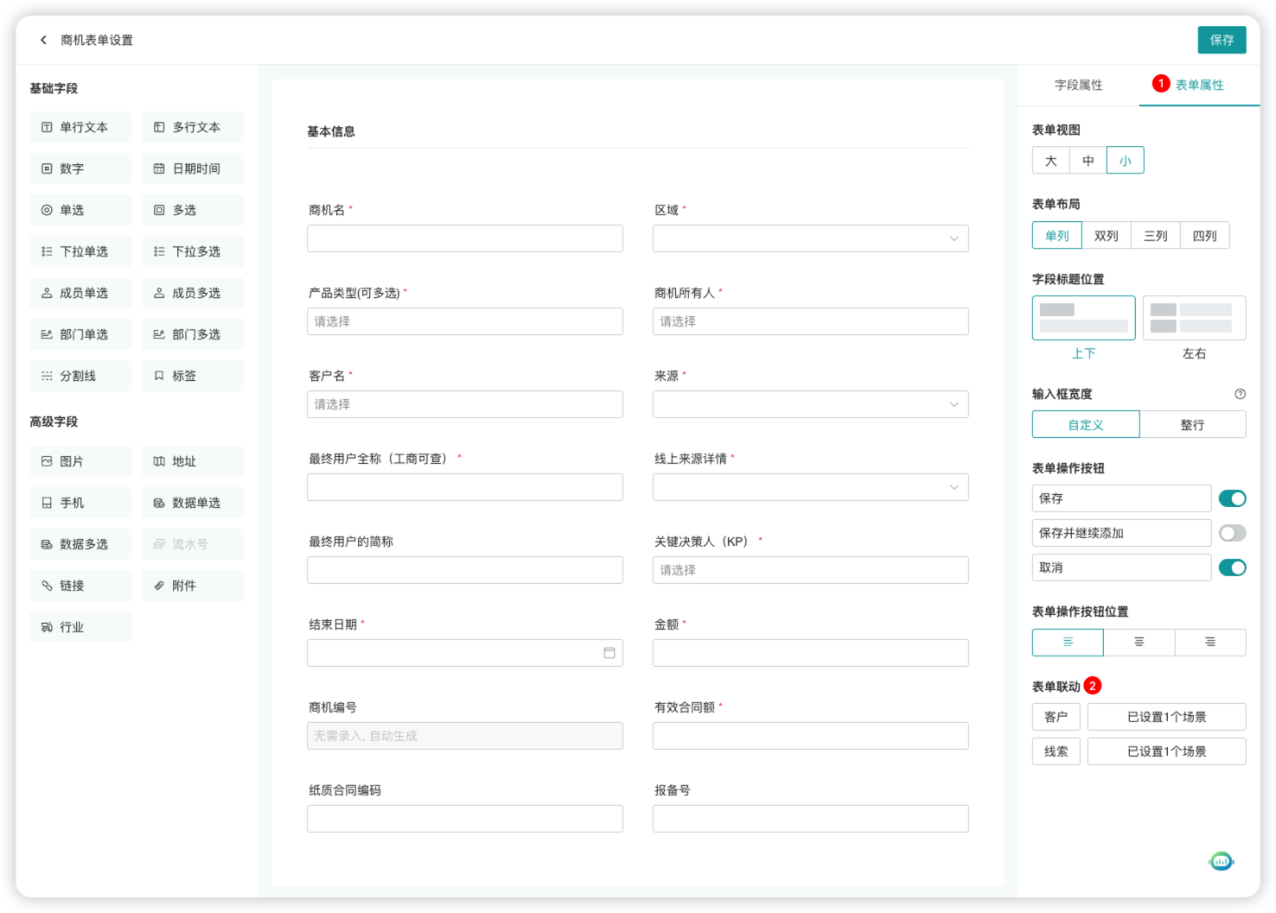This screenshot has width=1276, height=913.
Task: Select the center-align button position icon
Action: coord(1139,642)
